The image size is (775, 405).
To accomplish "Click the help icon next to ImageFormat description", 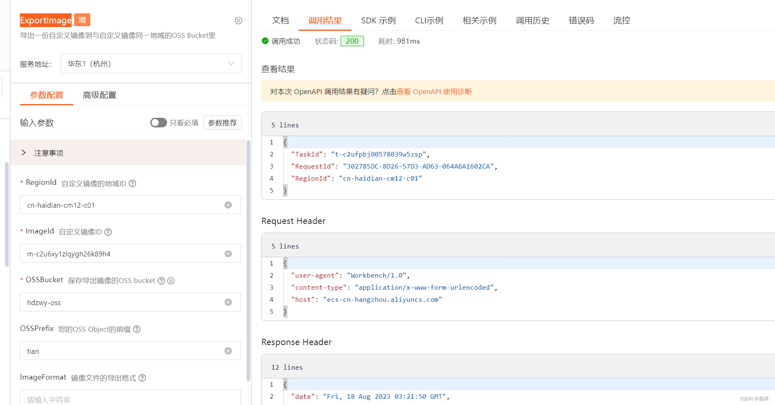I will pos(142,378).
